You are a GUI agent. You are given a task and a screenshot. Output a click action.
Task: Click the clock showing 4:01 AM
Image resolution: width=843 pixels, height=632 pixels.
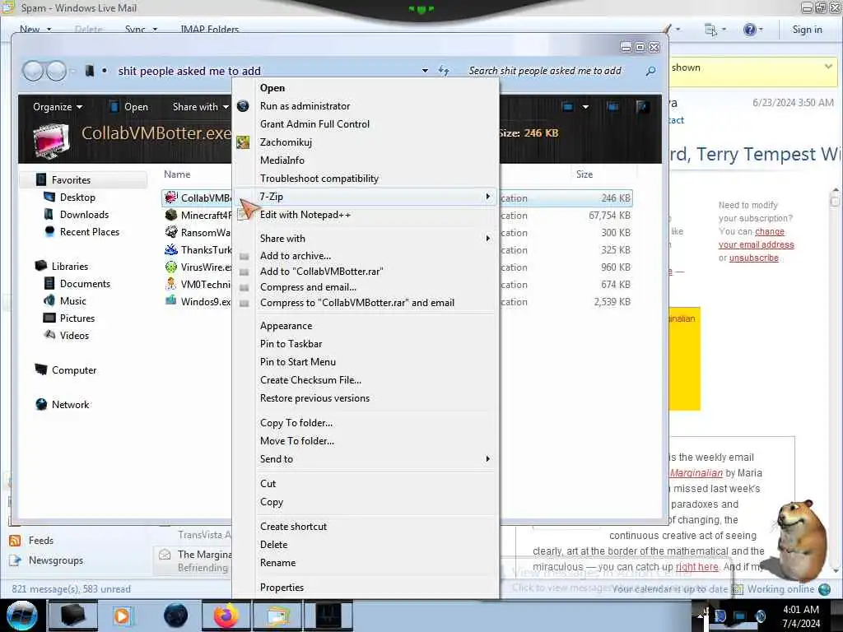click(x=800, y=610)
